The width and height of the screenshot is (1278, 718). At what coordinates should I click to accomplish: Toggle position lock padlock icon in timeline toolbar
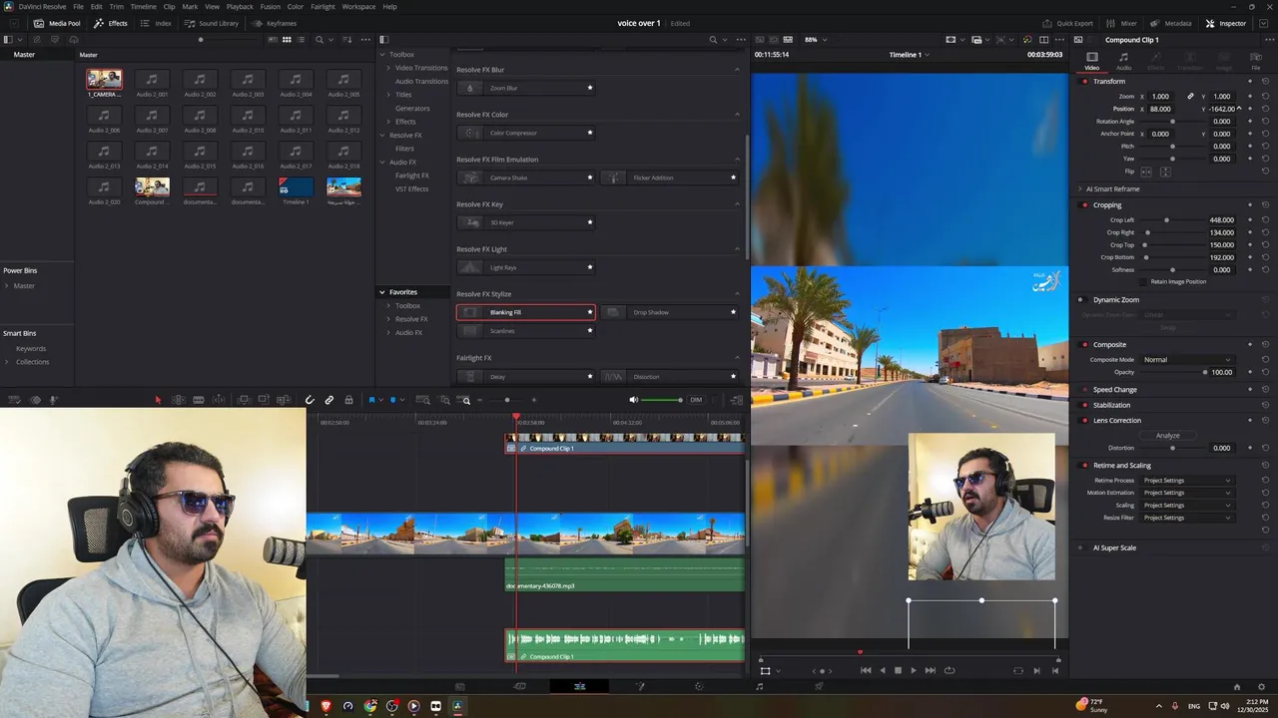[348, 400]
